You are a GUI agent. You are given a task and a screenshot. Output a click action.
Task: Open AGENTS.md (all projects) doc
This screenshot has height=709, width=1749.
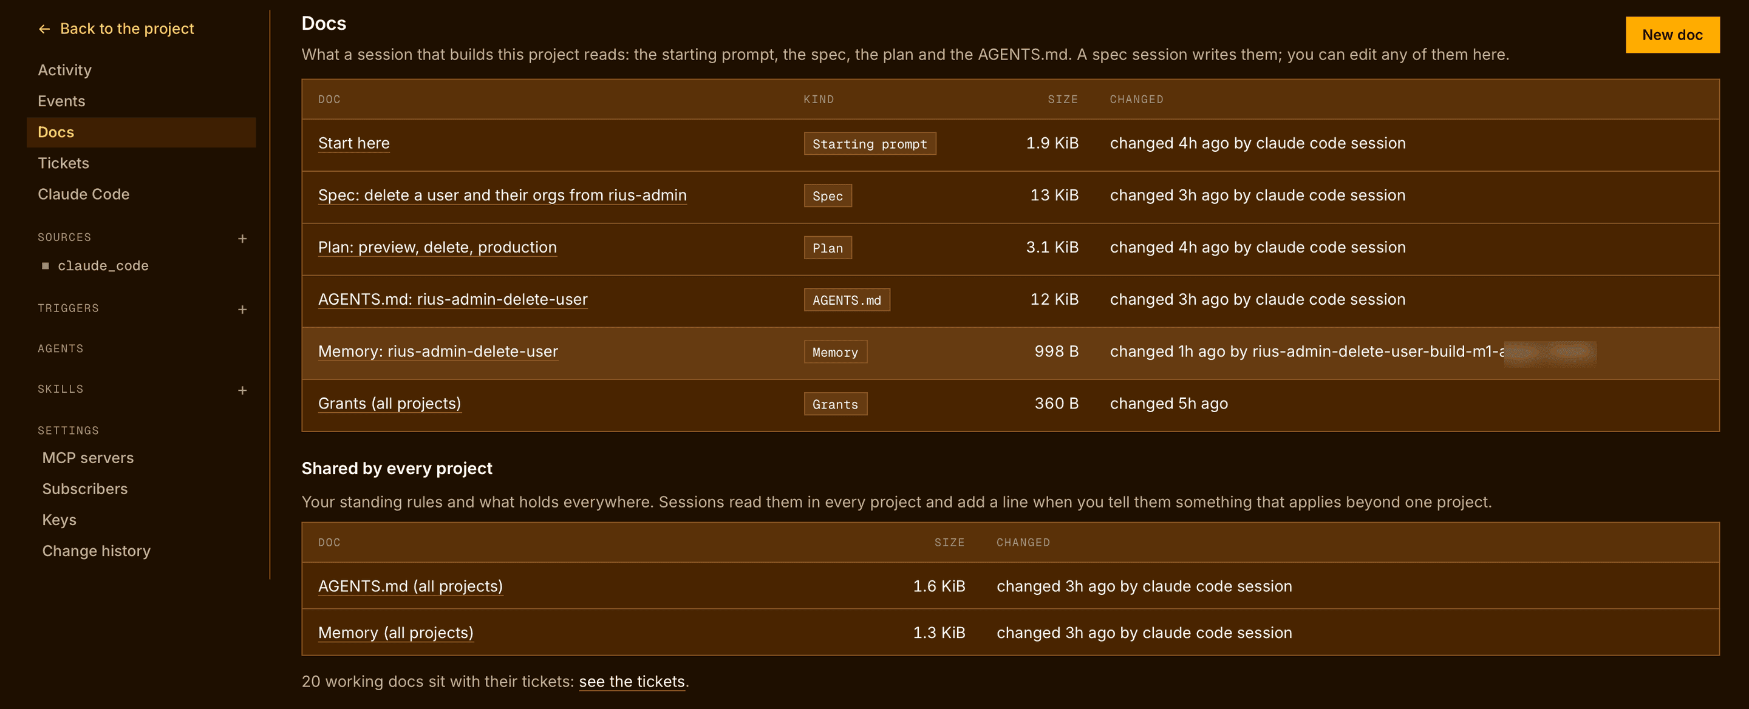click(411, 586)
